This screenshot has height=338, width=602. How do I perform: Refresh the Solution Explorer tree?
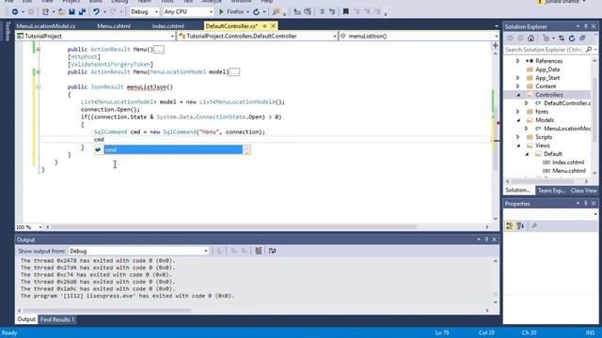pos(572,38)
